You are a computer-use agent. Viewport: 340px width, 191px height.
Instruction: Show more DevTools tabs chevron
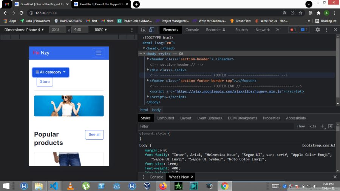(x=278, y=30)
